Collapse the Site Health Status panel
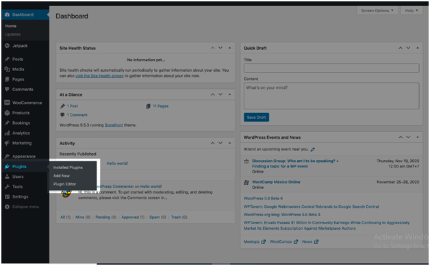Screen dimensions: 430x266 tap(229, 48)
